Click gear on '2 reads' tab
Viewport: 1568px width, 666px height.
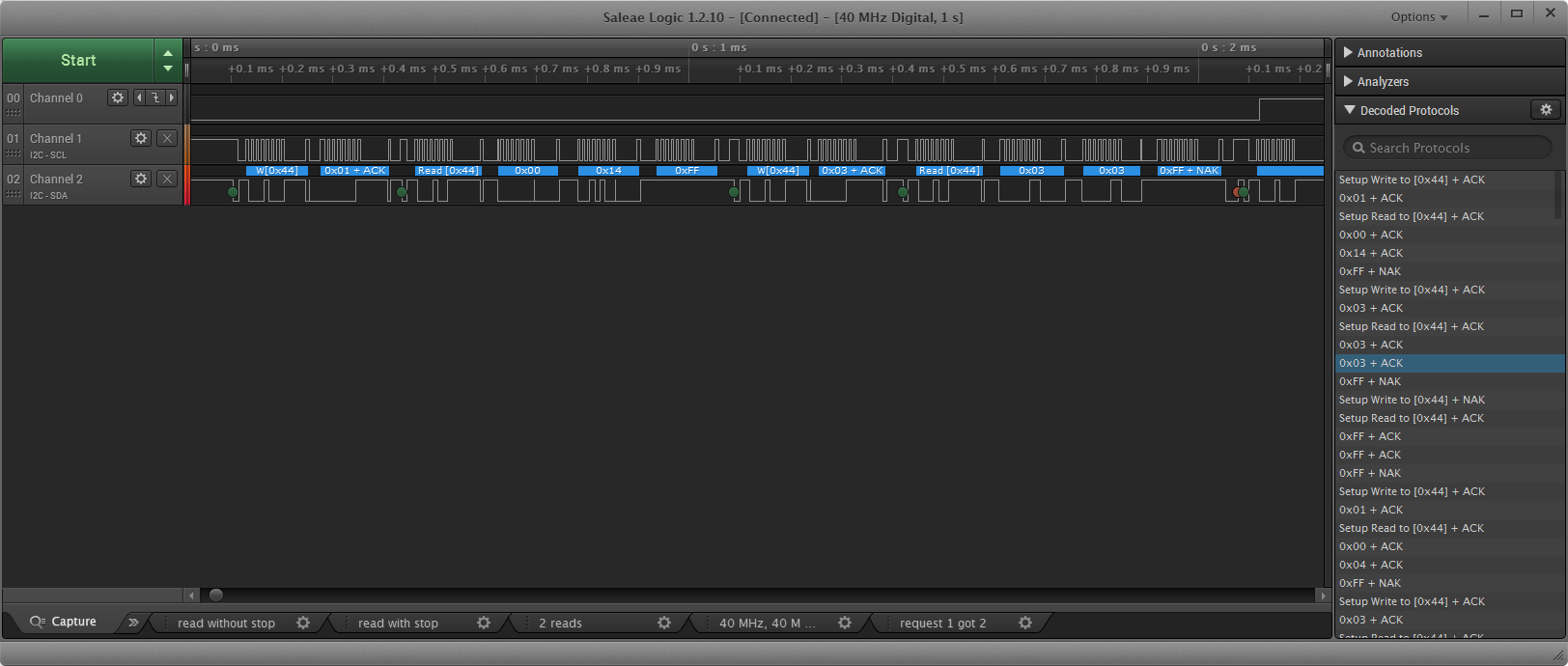click(x=664, y=623)
